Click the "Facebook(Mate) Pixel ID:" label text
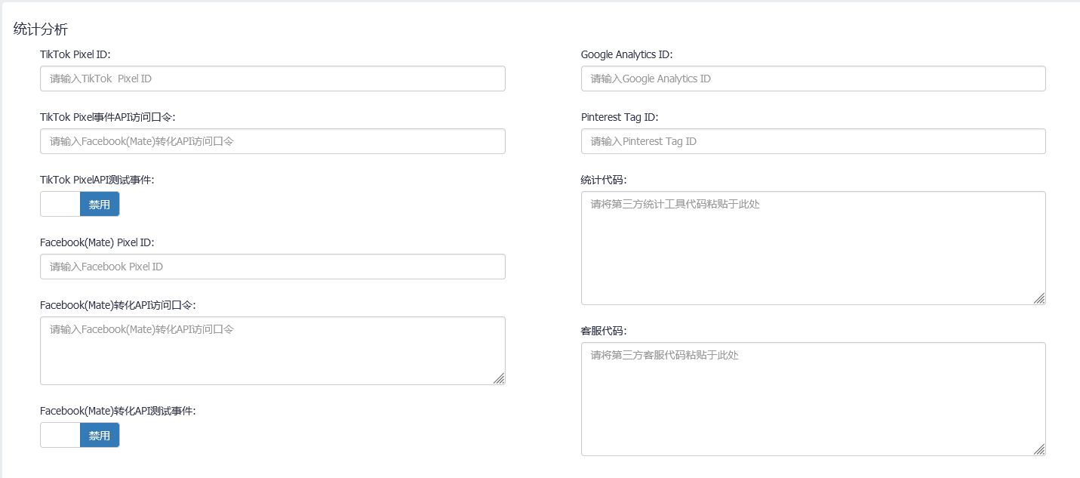Screen dimensions: 1080x478 click(x=97, y=242)
